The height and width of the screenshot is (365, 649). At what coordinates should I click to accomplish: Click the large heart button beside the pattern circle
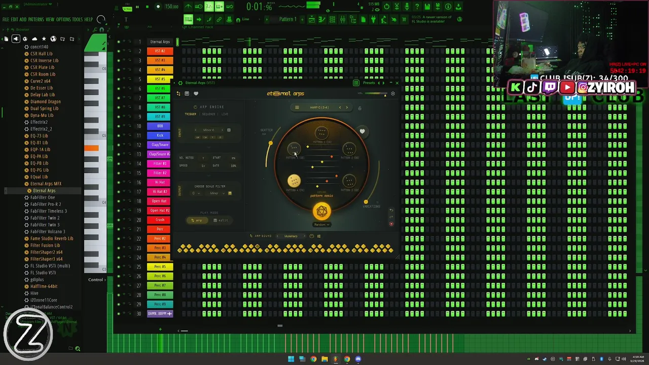362,131
